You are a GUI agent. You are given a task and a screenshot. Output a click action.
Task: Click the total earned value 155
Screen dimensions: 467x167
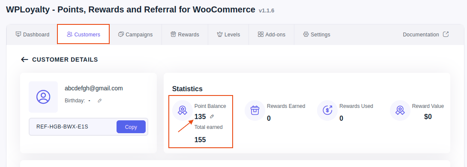(200, 140)
